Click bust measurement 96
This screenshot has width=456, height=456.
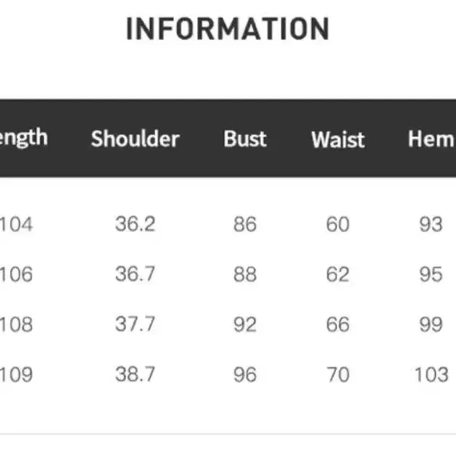(245, 374)
